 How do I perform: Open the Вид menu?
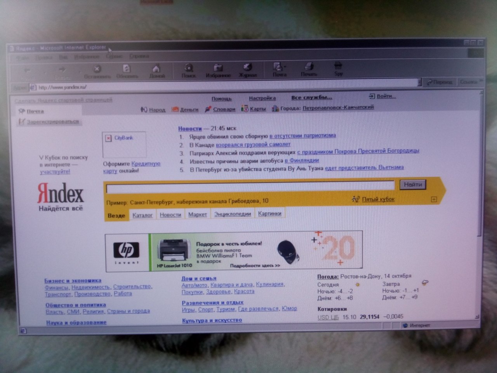(63, 57)
